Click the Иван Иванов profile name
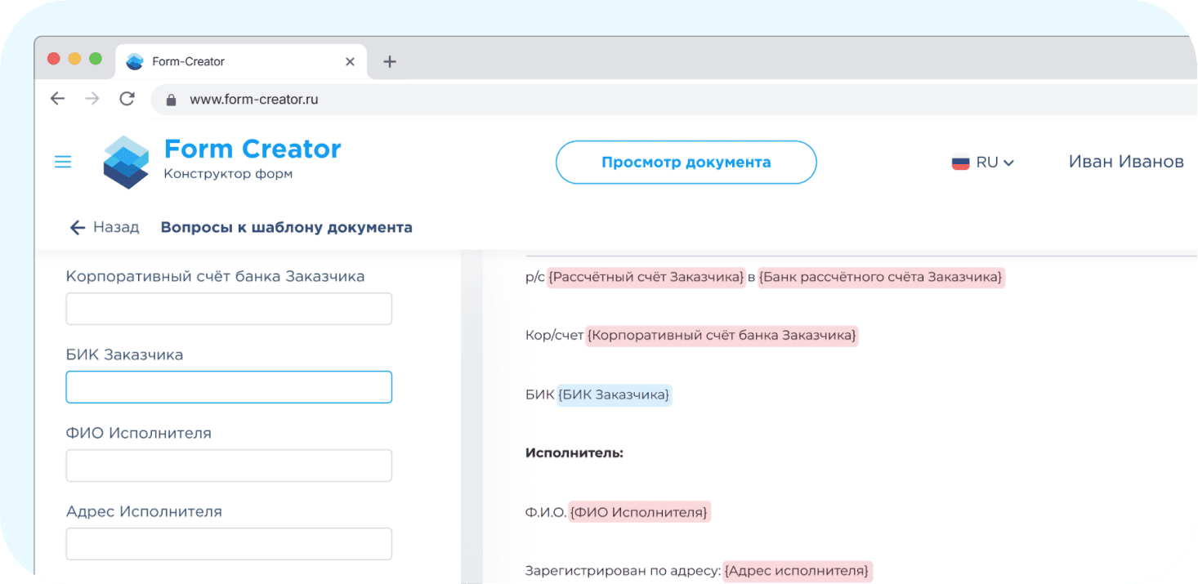 point(1125,162)
